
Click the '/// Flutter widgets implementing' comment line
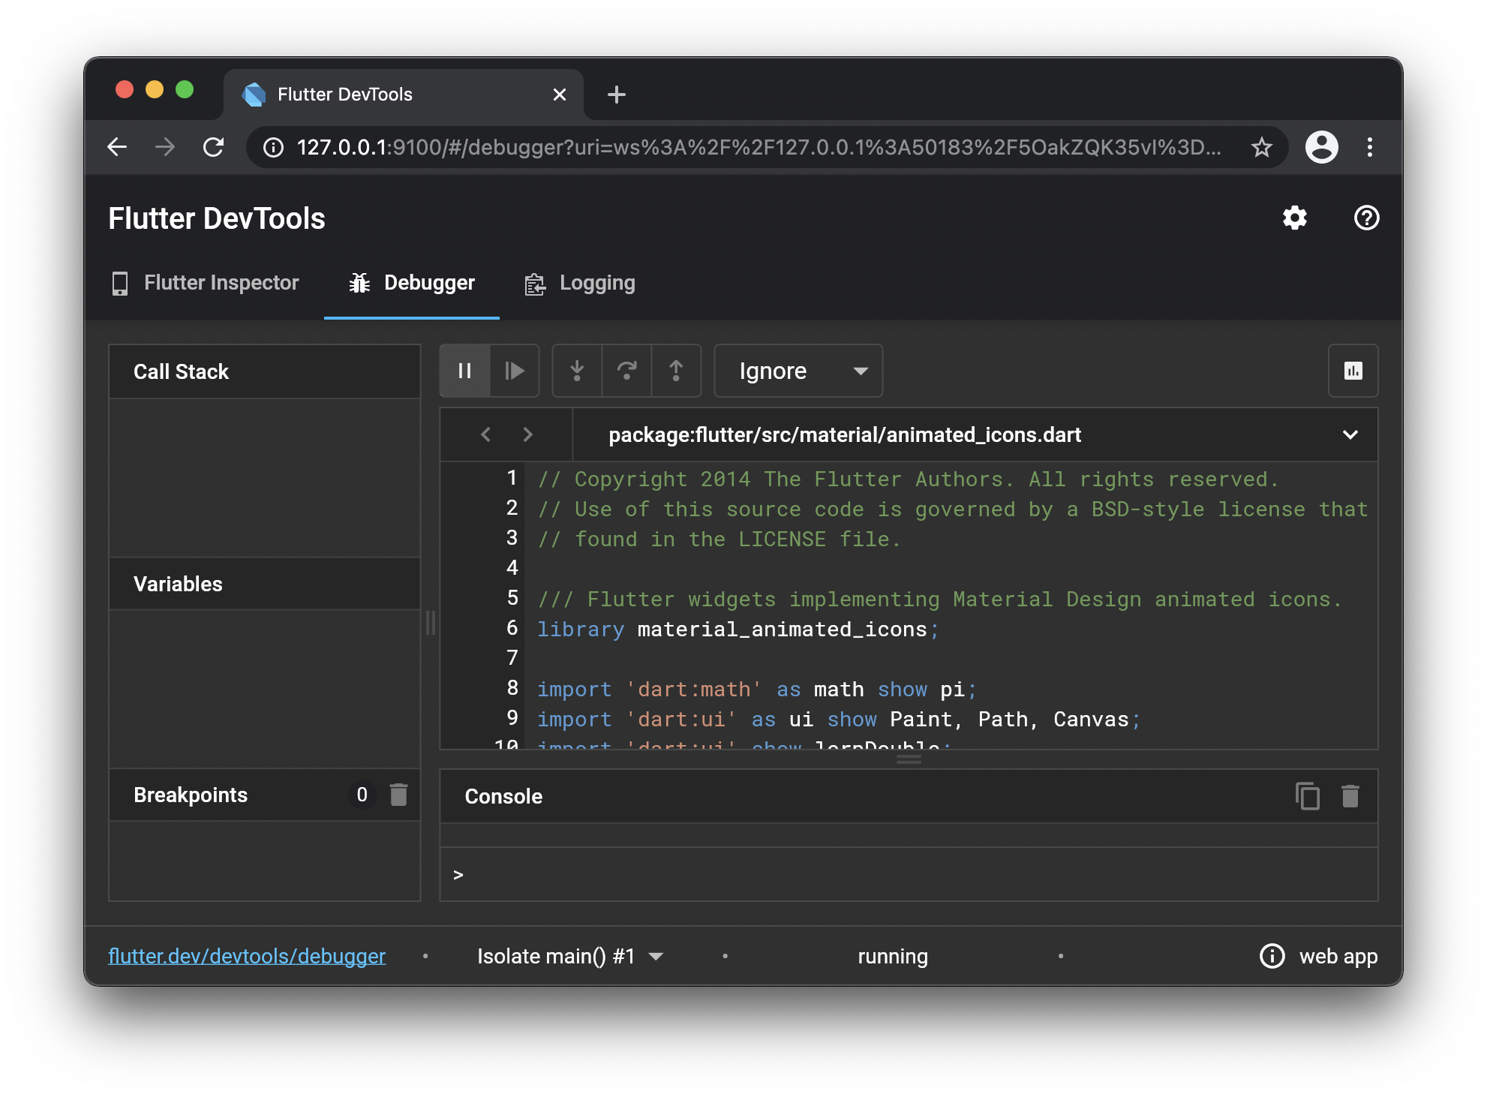tap(939, 599)
